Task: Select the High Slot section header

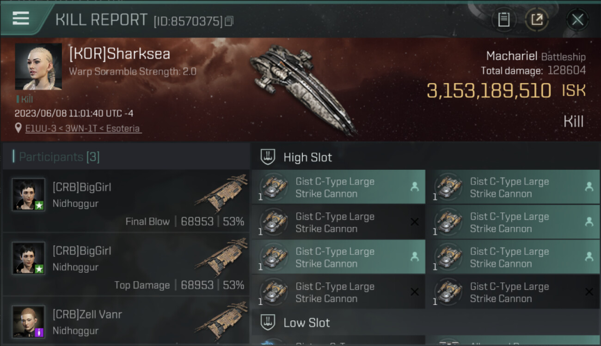Action: 307,157
